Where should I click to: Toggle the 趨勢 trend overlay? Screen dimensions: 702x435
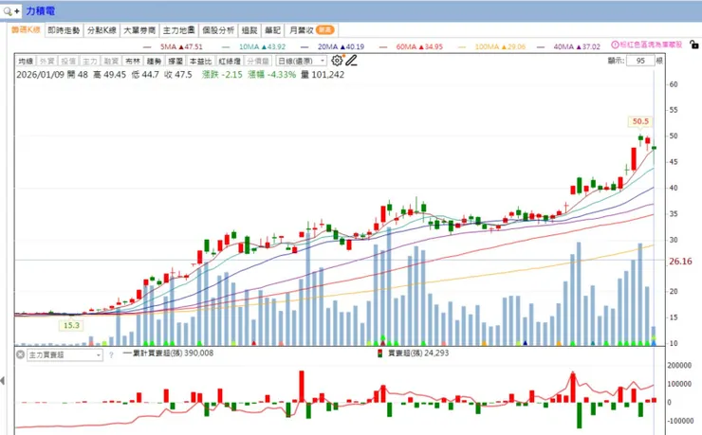[154, 61]
